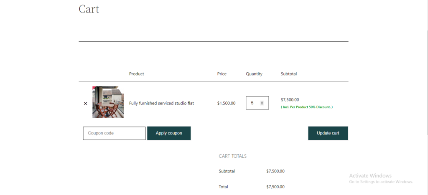Click the green 50% Discount note
Image resolution: width=428 pixels, height=195 pixels.
(307, 107)
